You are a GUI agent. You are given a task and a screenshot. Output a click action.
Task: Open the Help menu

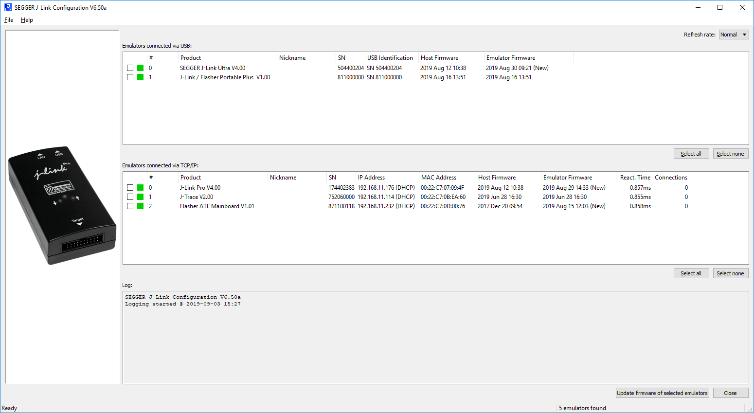coord(27,20)
